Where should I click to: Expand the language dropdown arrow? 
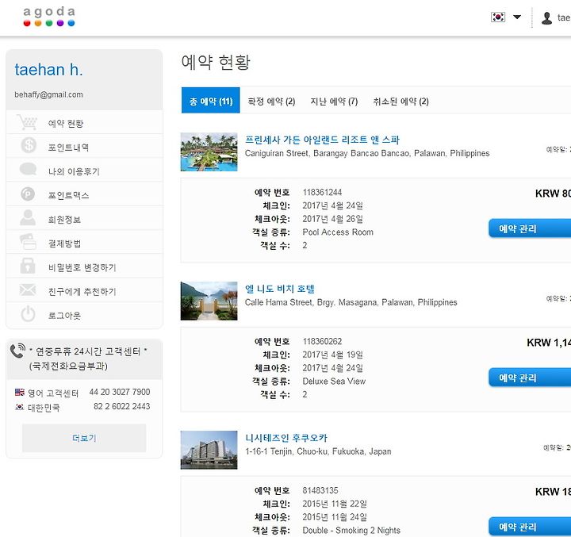click(517, 17)
